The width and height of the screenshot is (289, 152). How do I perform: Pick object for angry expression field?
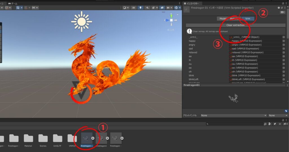pos(284,45)
